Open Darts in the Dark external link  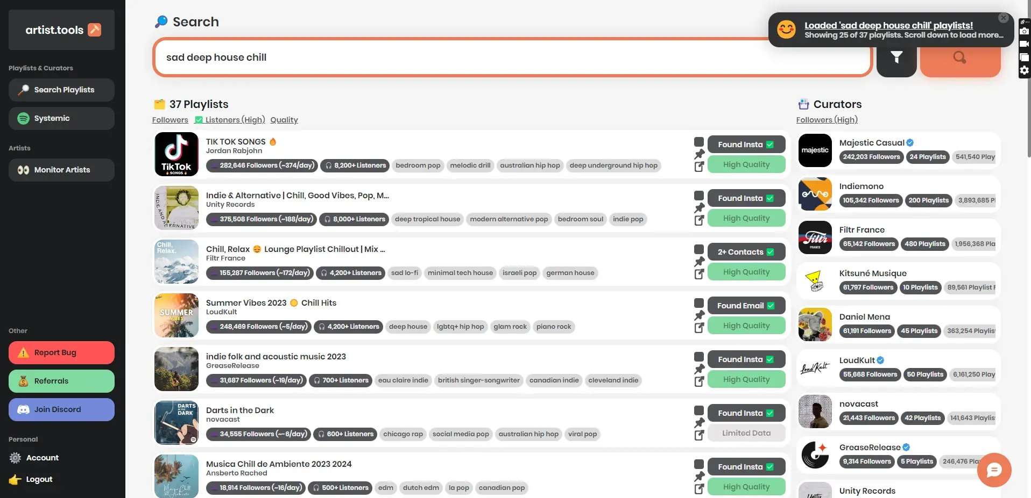pyautogui.click(x=699, y=435)
